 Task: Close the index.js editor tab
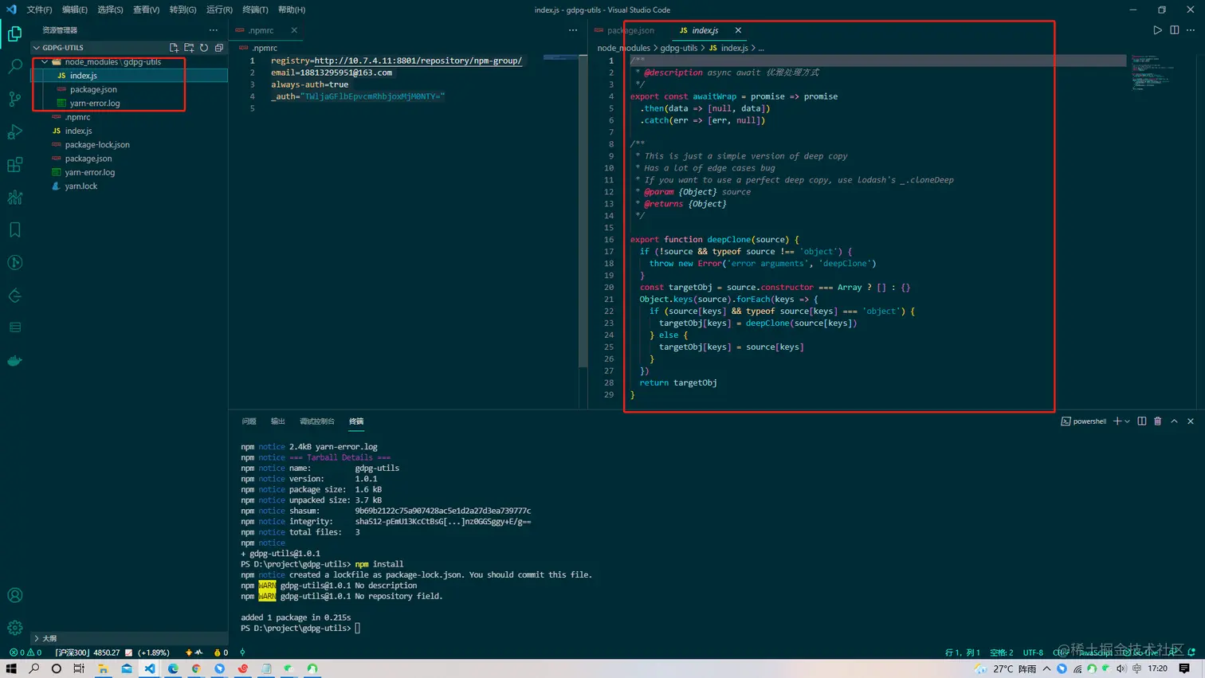[x=738, y=30]
